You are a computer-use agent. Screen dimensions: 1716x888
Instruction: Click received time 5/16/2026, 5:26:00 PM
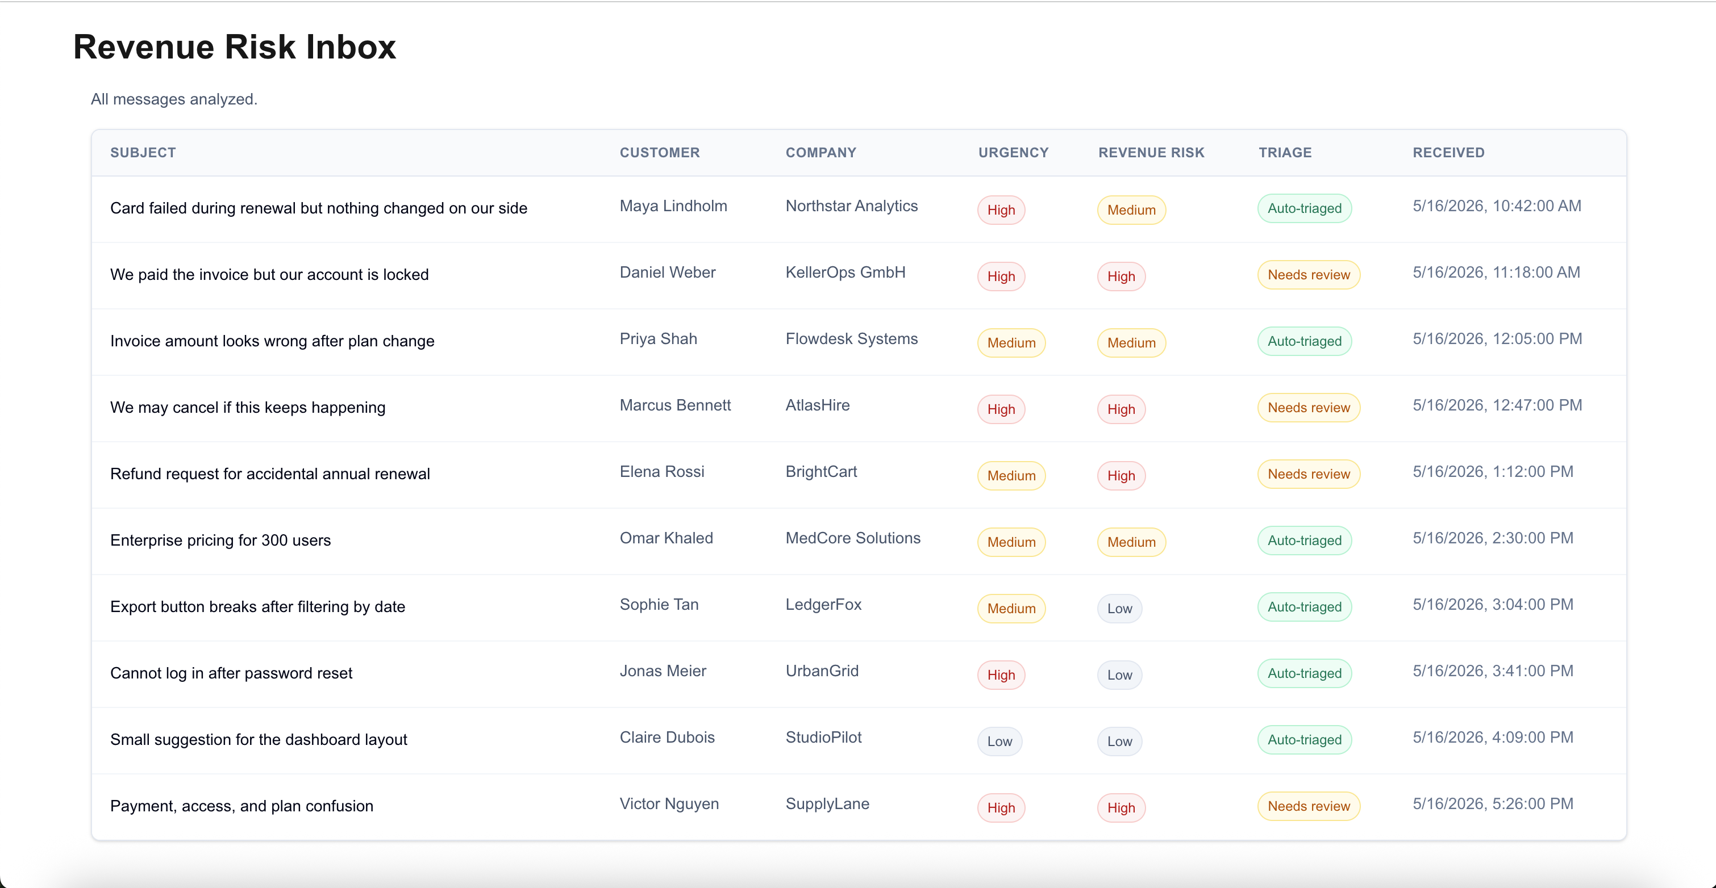[1492, 804]
